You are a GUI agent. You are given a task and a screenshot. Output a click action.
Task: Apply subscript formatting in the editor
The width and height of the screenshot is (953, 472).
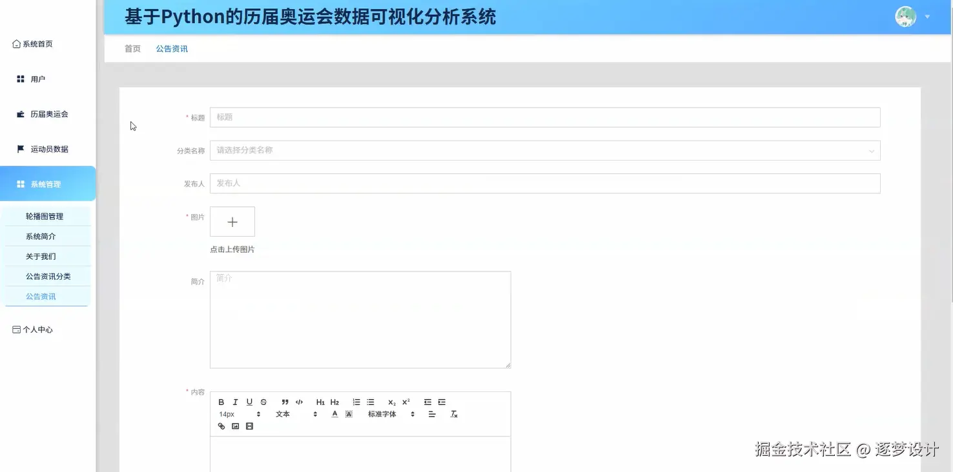391,402
